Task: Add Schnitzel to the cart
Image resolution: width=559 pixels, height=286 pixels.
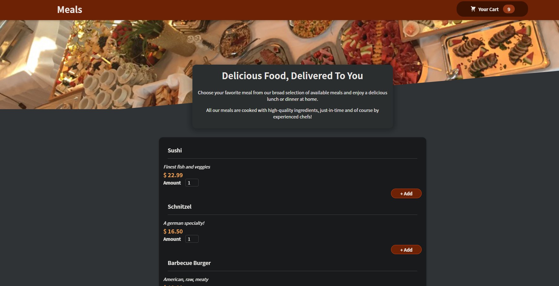Action: pos(406,250)
